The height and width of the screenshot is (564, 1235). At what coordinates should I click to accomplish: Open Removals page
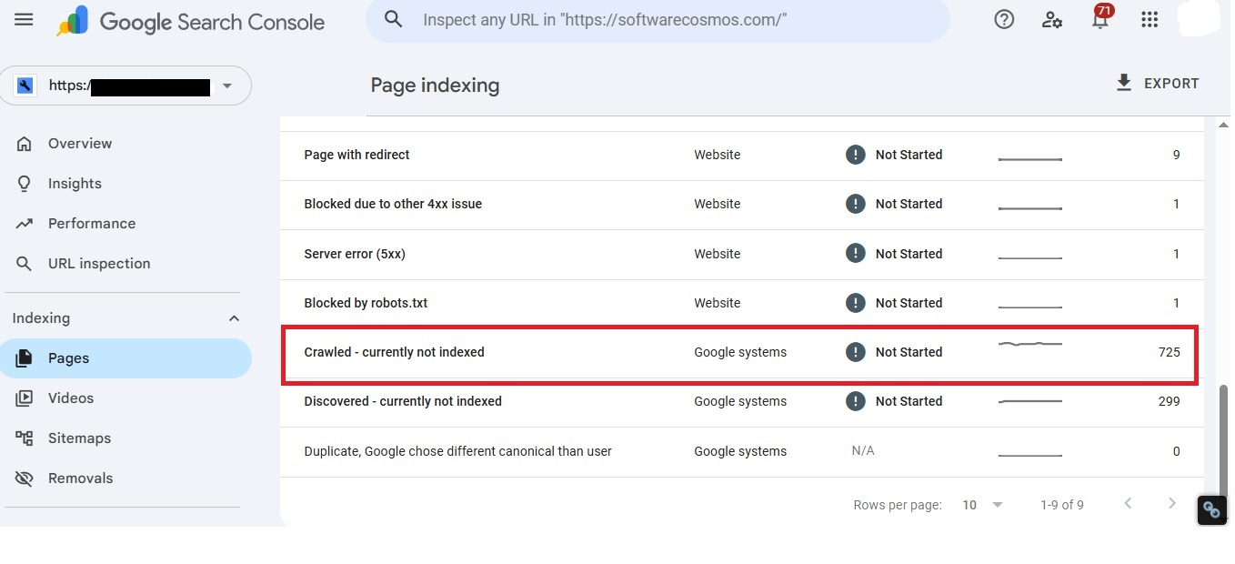[x=126, y=478]
